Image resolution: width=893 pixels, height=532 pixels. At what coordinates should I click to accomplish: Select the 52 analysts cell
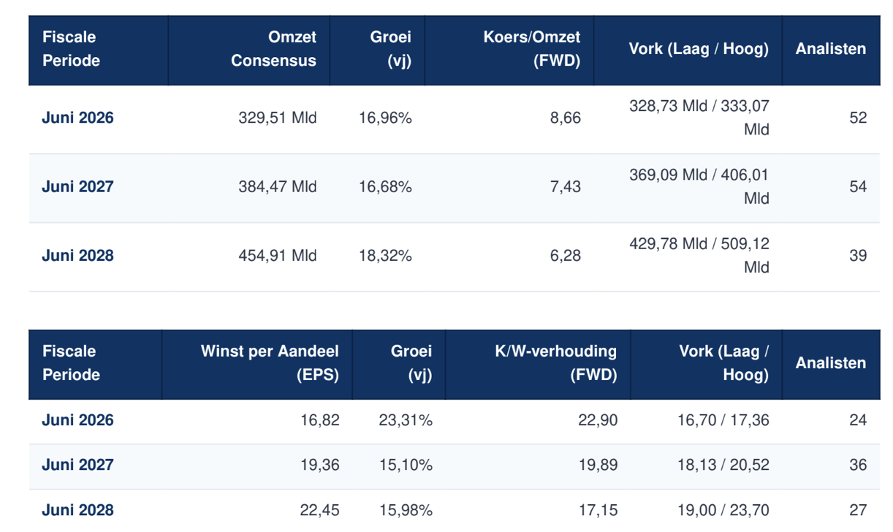point(858,118)
